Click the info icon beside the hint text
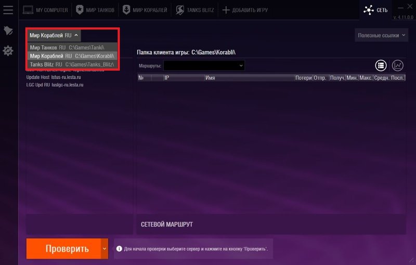 click(x=118, y=249)
